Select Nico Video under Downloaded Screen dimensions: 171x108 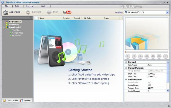click(x=16, y=36)
